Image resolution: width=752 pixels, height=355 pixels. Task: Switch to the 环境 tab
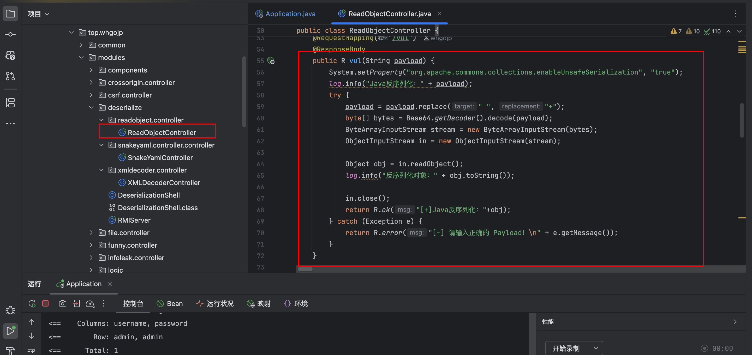coord(296,304)
